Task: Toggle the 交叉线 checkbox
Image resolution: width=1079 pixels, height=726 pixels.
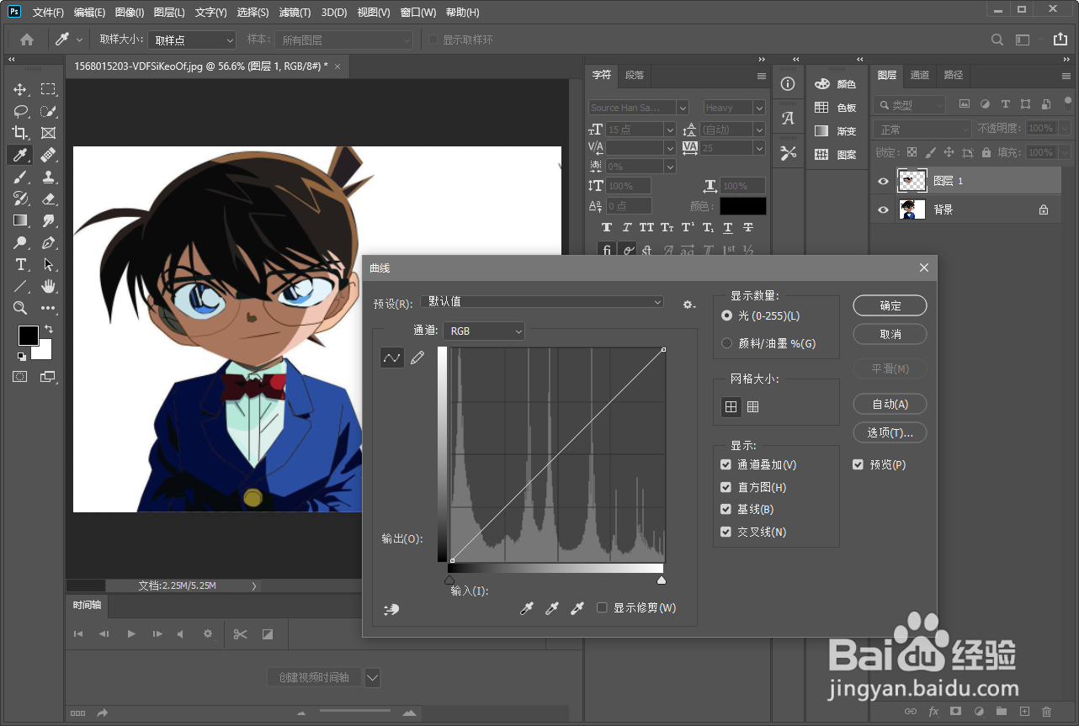Action: (x=726, y=532)
